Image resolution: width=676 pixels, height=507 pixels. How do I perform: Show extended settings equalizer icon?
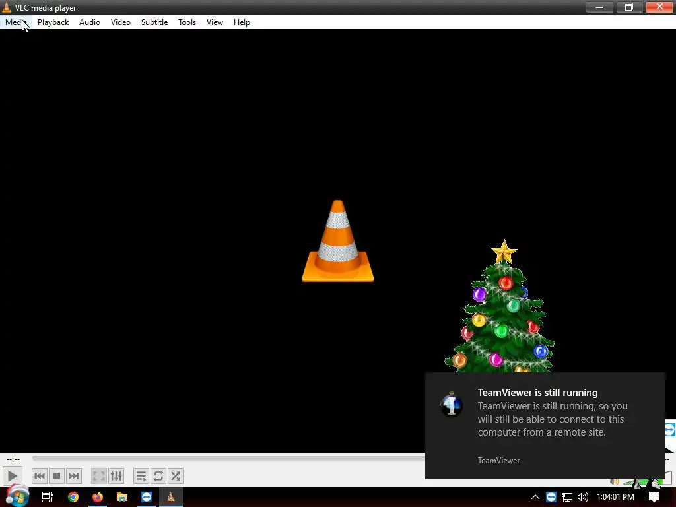116,476
